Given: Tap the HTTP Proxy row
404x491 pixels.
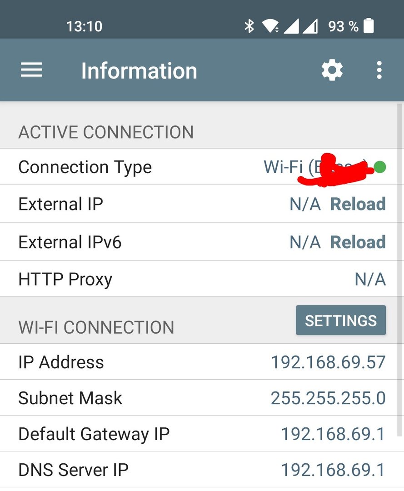Looking at the screenshot, I should [x=202, y=279].
